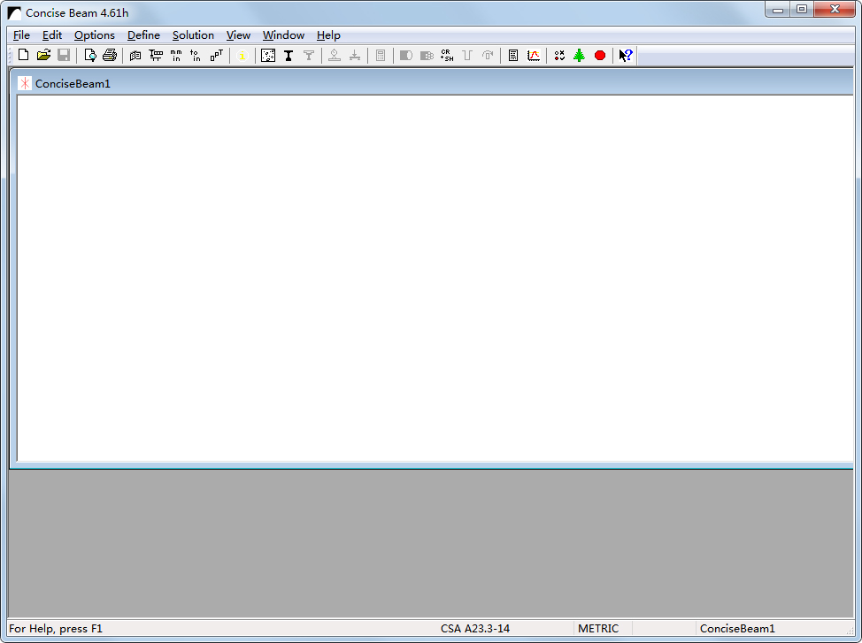Open the Define menu
The height and width of the screenshot is (643, 862).
143,35
